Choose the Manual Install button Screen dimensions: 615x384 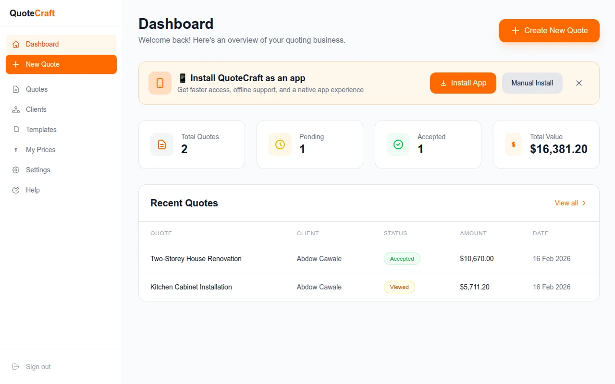click(532, 83)
